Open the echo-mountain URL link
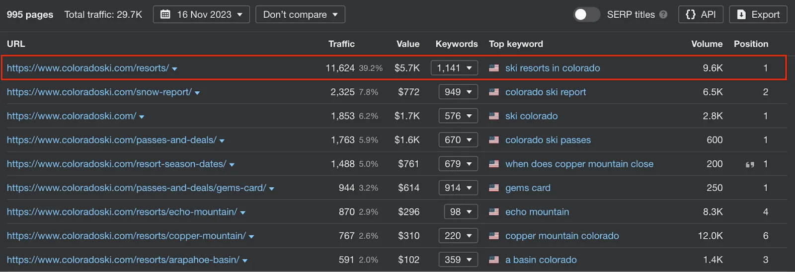 (x=122, y=212)
